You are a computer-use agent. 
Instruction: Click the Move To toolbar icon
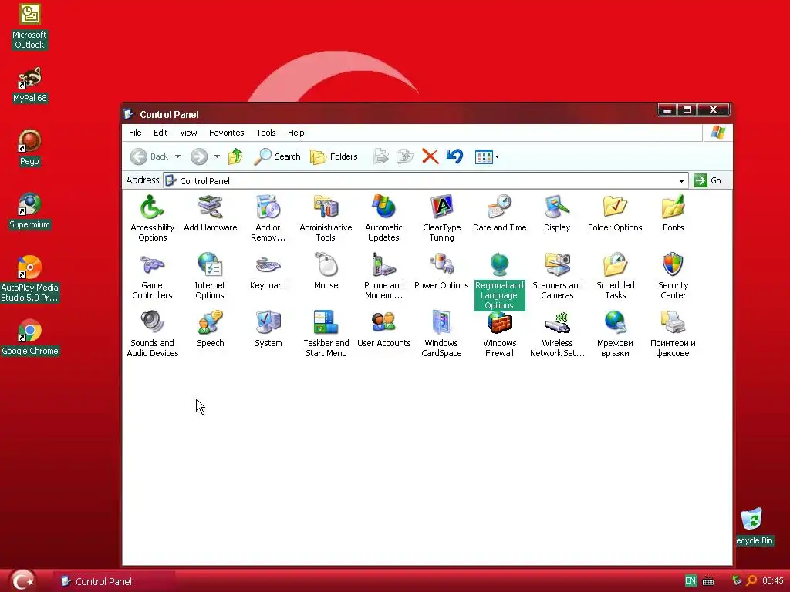tap(380, 156)
